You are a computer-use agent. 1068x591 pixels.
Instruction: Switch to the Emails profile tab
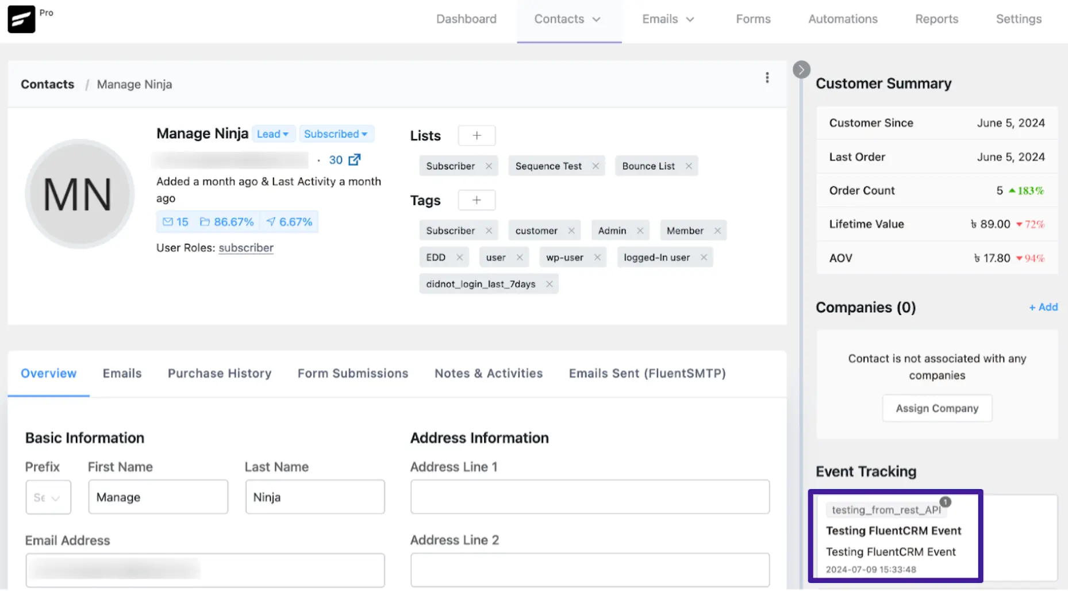[122, 374]
